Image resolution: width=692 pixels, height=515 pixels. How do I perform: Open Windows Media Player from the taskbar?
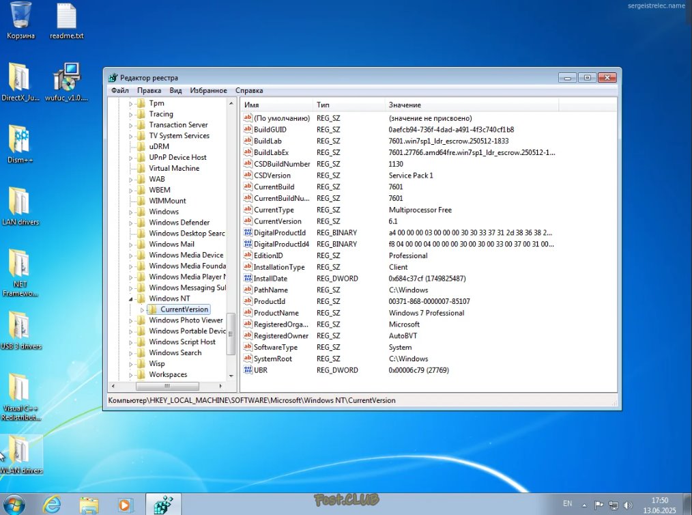(x=124, y=505)
